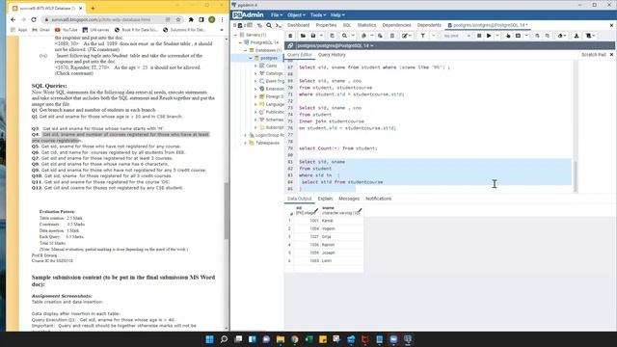Open the Help menu in pgAdmin

[337, 15]
